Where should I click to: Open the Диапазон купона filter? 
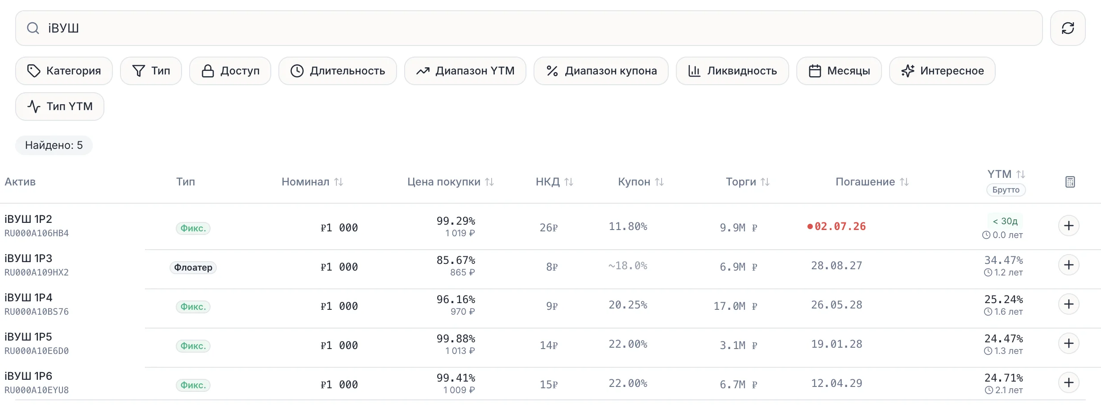(x=601, y=71)
